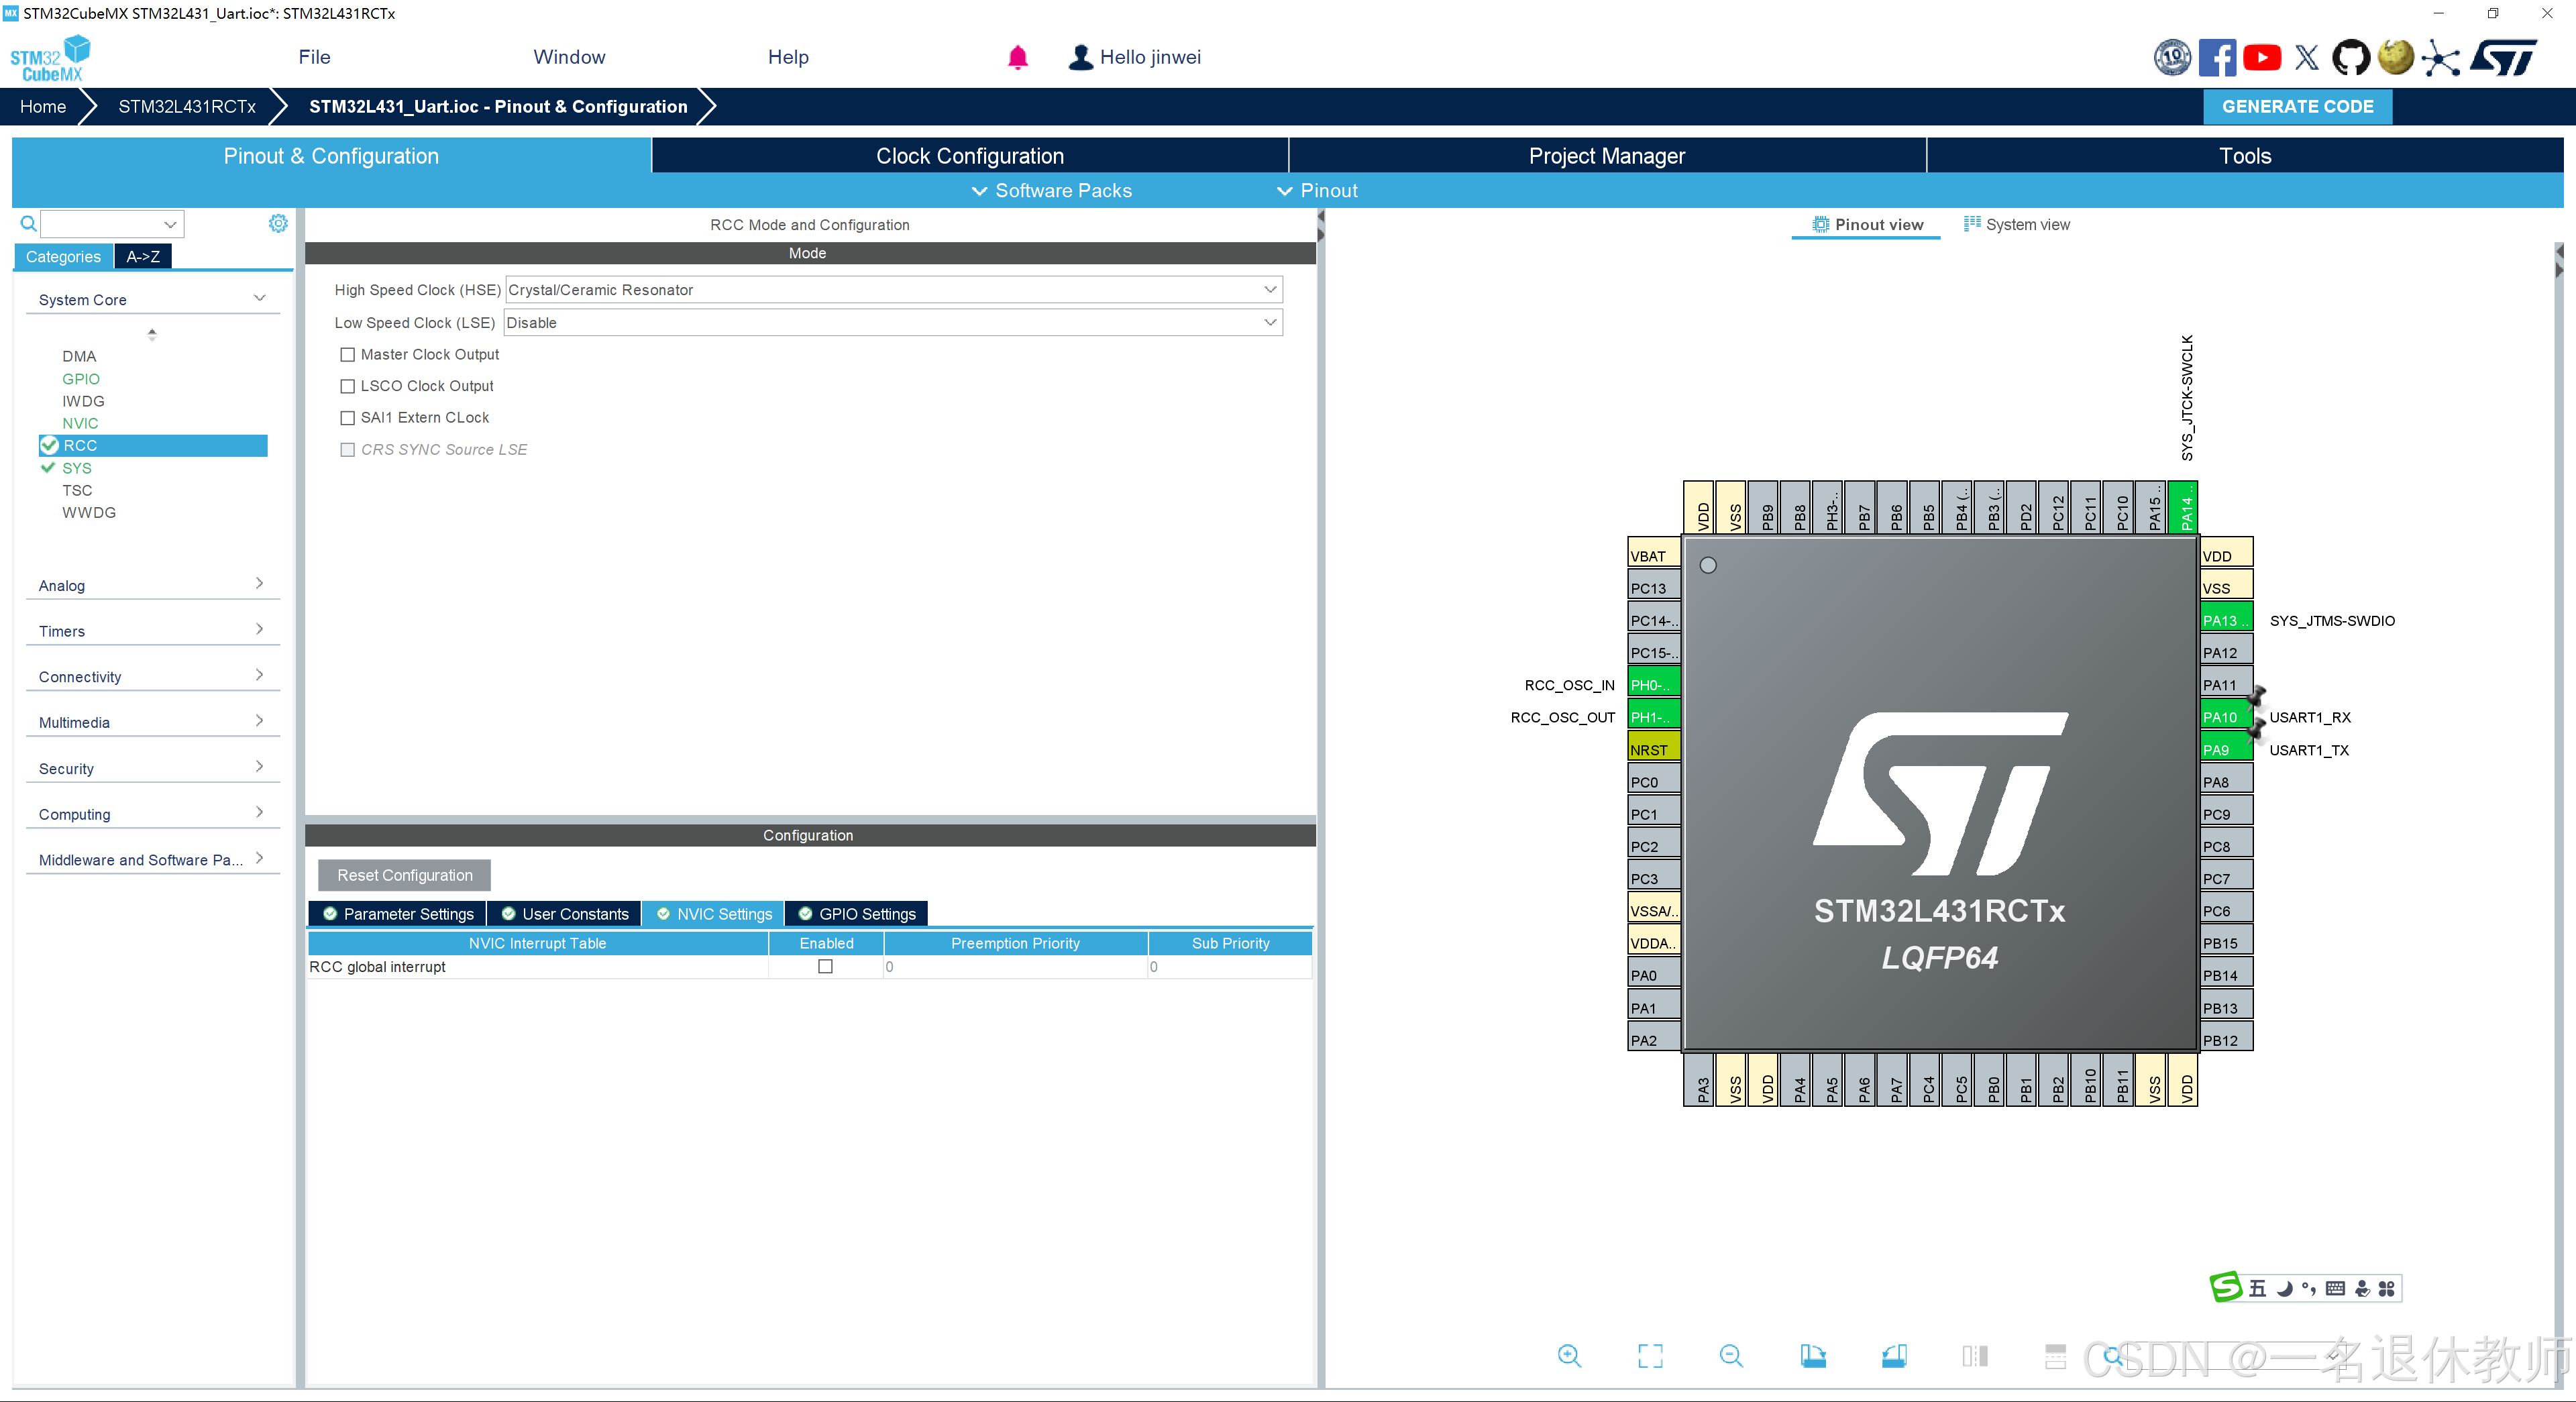
Task: Enable Master Clock Output
Action: tap(347, 354)
